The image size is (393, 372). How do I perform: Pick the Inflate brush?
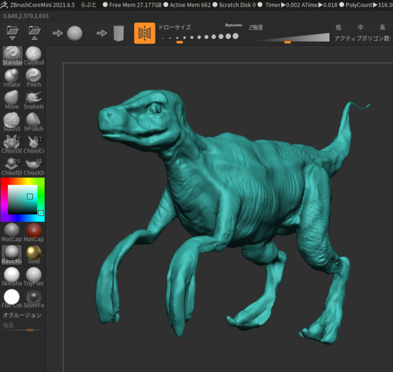[12, 77]
